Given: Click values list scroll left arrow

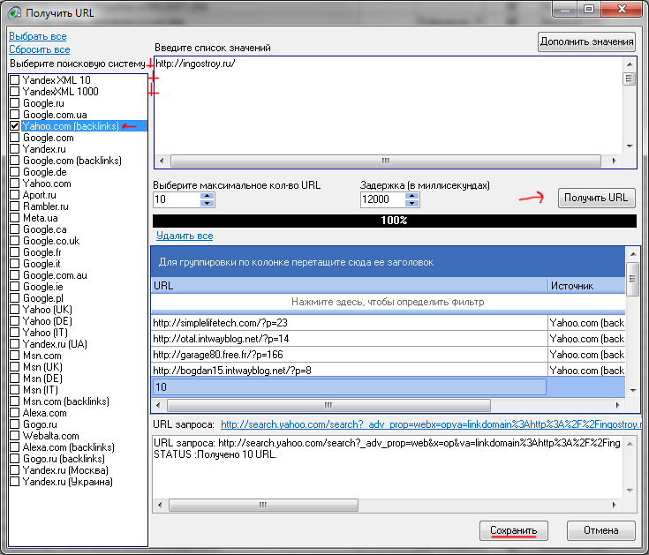Looking at the screenshot, I should (162, 161).
